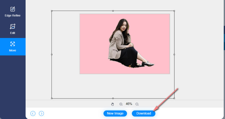
Task: Select the Edge Refine tool
Action: click(13, 12)
